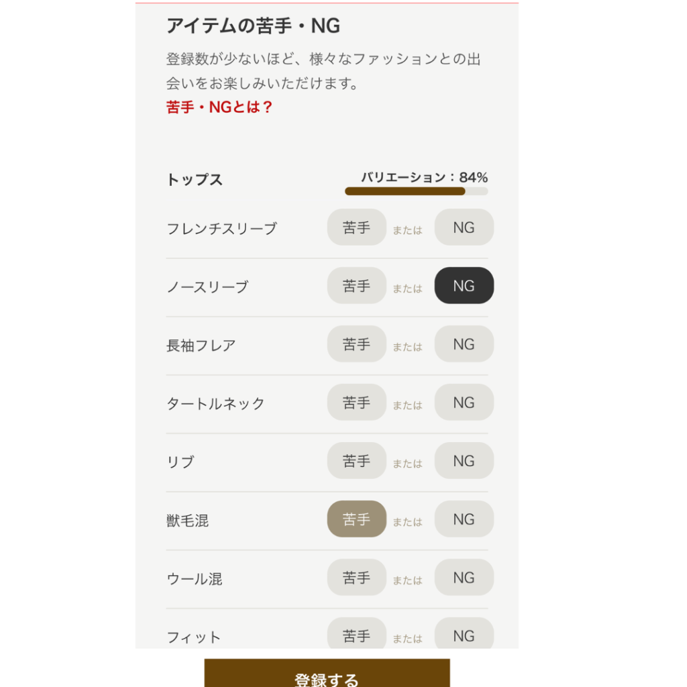Toggle 苦手 for フレンチスリーブ
The width and height of the screenshot is (687, 687).
pos(356,227)
